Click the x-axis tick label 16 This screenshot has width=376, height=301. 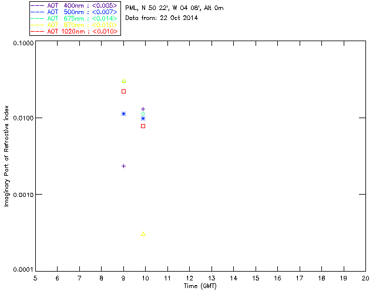pyautogui.click(x=277, y=278)
